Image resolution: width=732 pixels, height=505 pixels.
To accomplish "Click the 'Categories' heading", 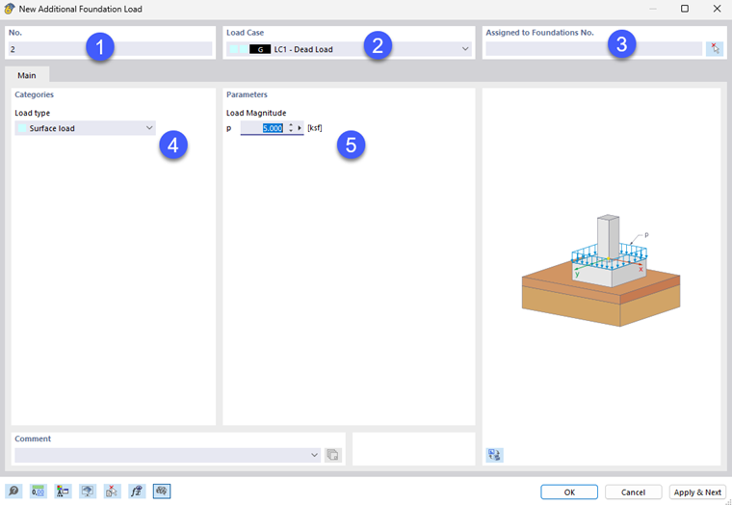I will (x=34, y=94).
